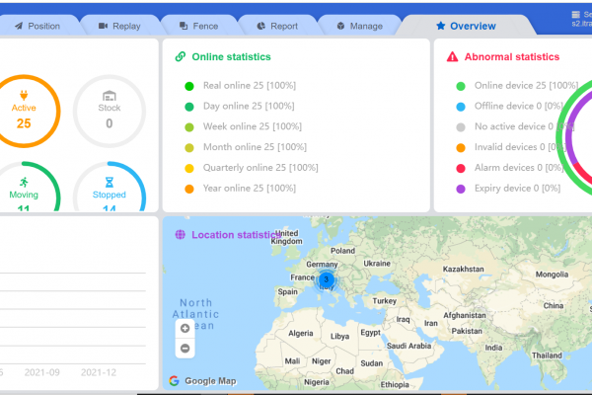This screenshot has width=592, height=395.
Task: Click 'Online device 25 [100%]' entry
Action: point(526,86)
